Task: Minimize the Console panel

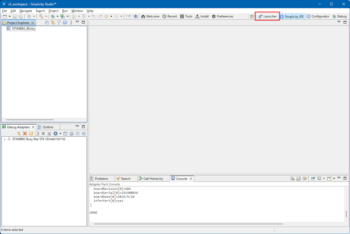Action: 339,178
